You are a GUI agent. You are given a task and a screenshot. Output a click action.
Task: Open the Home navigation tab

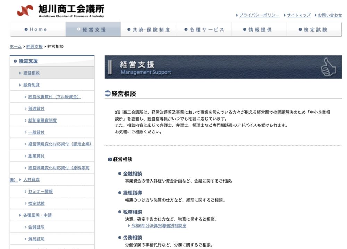tap(38, 30)
